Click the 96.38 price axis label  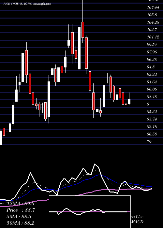tap(152, 60)
